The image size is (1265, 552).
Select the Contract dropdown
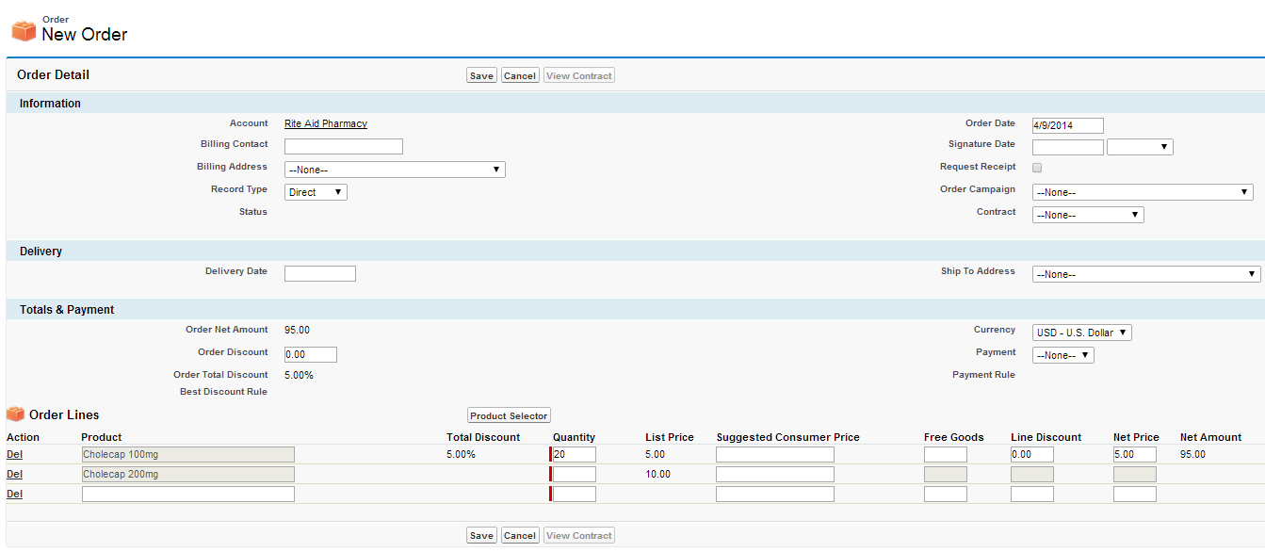[x=1088, y=215]
